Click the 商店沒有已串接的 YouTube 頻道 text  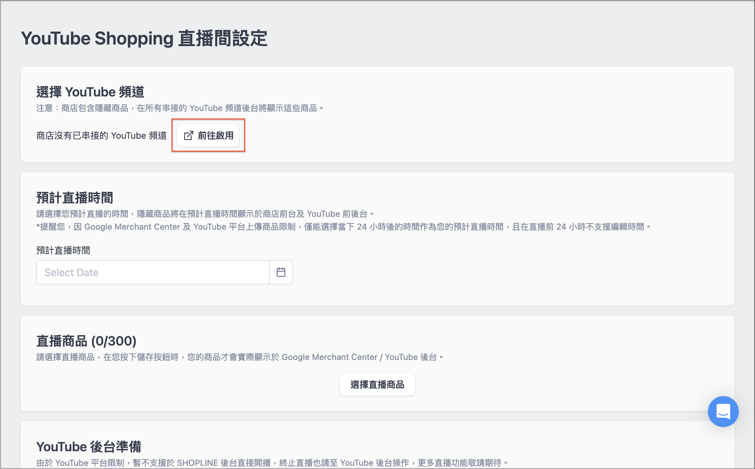[101, 135]
